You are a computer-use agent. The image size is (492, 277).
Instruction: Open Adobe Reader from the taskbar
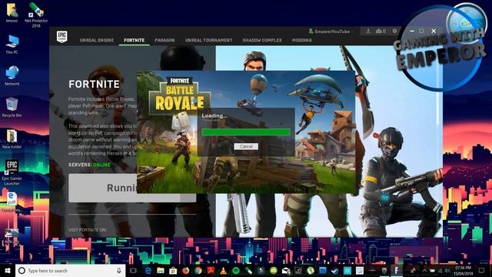coord(211,270)
